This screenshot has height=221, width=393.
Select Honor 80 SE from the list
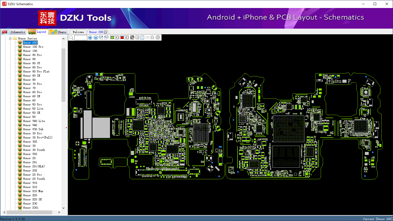coord(32,76)
